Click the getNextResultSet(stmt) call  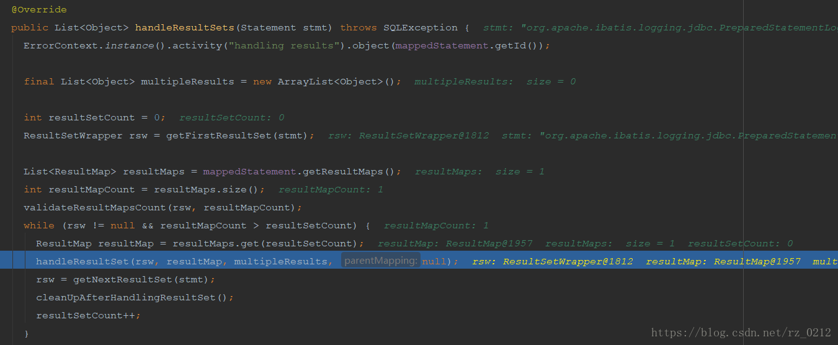pyautogui.click(x=141, y=279)
